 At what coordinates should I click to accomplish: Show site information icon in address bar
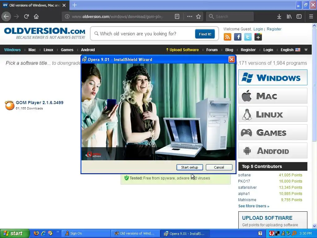point(67,17)
